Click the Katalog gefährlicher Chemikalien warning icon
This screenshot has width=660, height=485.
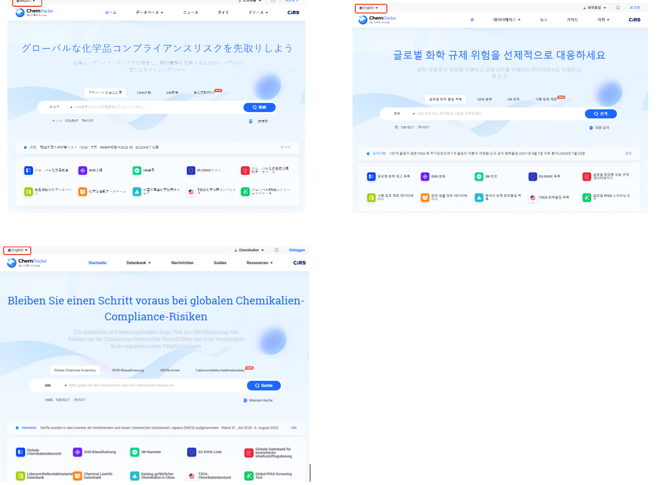click(134, 476)
